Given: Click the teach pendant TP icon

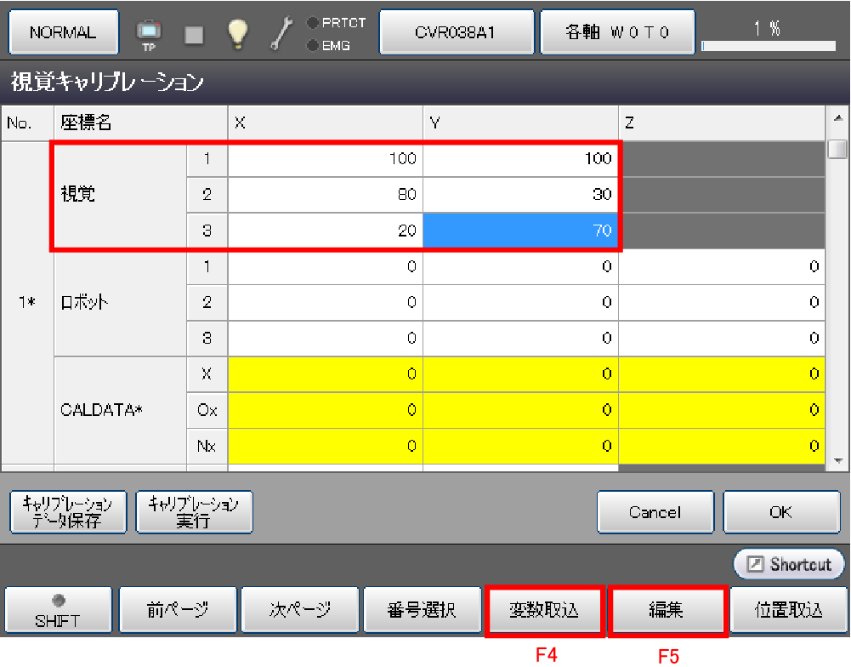Looking at the screenshot, I should point(149,32).
